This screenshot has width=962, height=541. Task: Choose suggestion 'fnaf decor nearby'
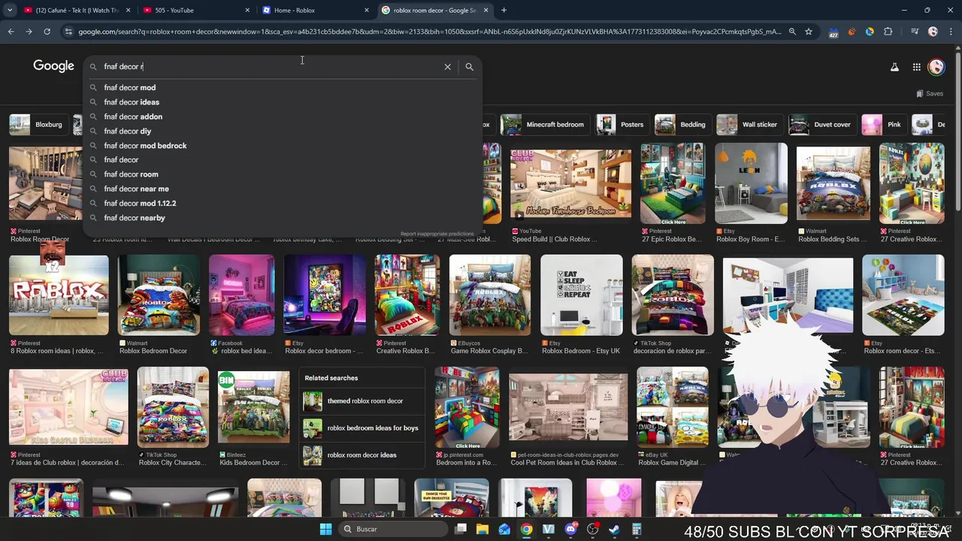point(282,218)
